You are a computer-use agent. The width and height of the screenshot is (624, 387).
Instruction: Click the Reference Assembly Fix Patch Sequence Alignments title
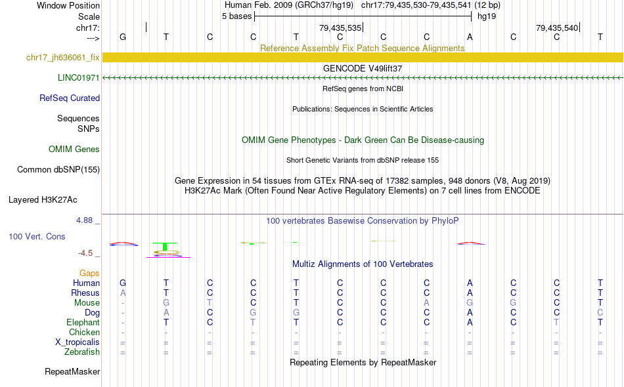coord(362,48)
